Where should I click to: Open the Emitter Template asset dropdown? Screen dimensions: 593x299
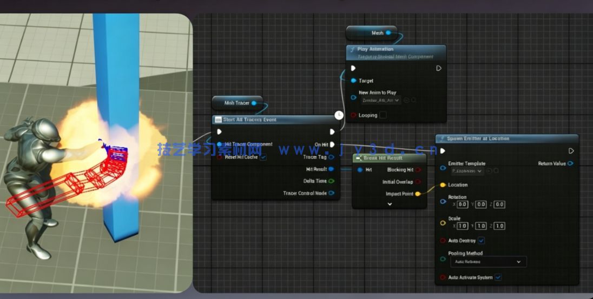(x=467, y=171)
